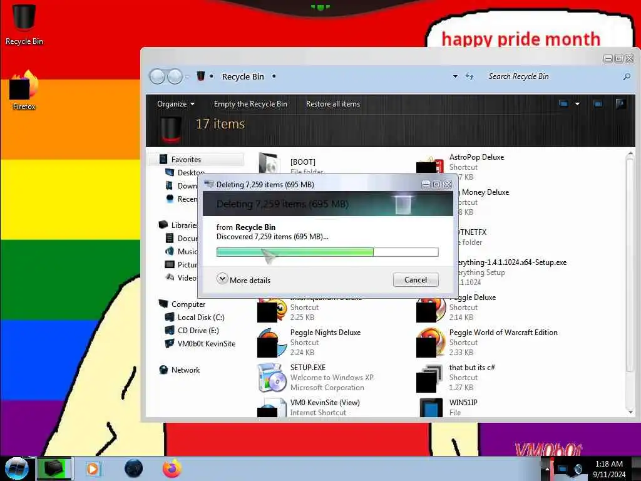Select the Recycle Bin taskbar button
Image resolution: width=641 pixels, height=481 pixels.
tap(54, 468)
